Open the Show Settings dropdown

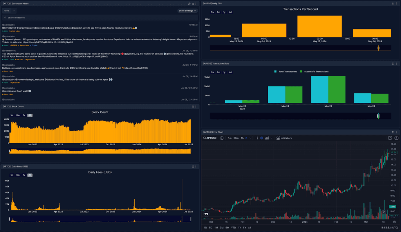[x=187, y=11]
